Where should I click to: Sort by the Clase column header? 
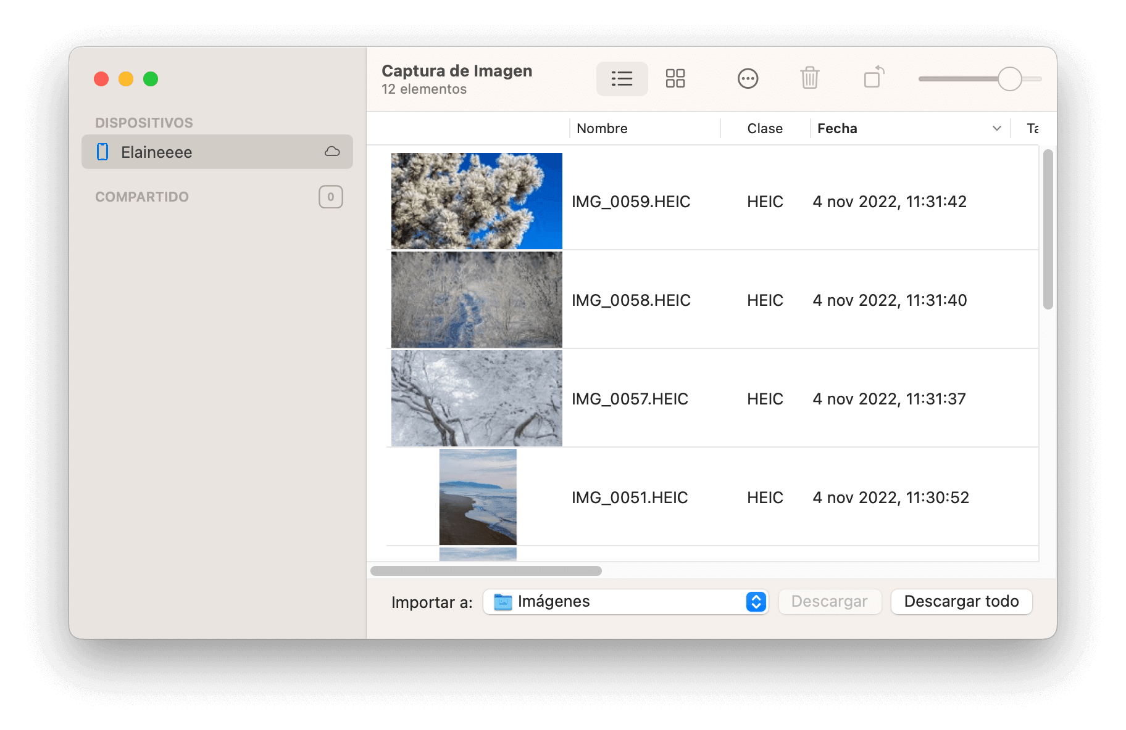(x=765, y=128)
